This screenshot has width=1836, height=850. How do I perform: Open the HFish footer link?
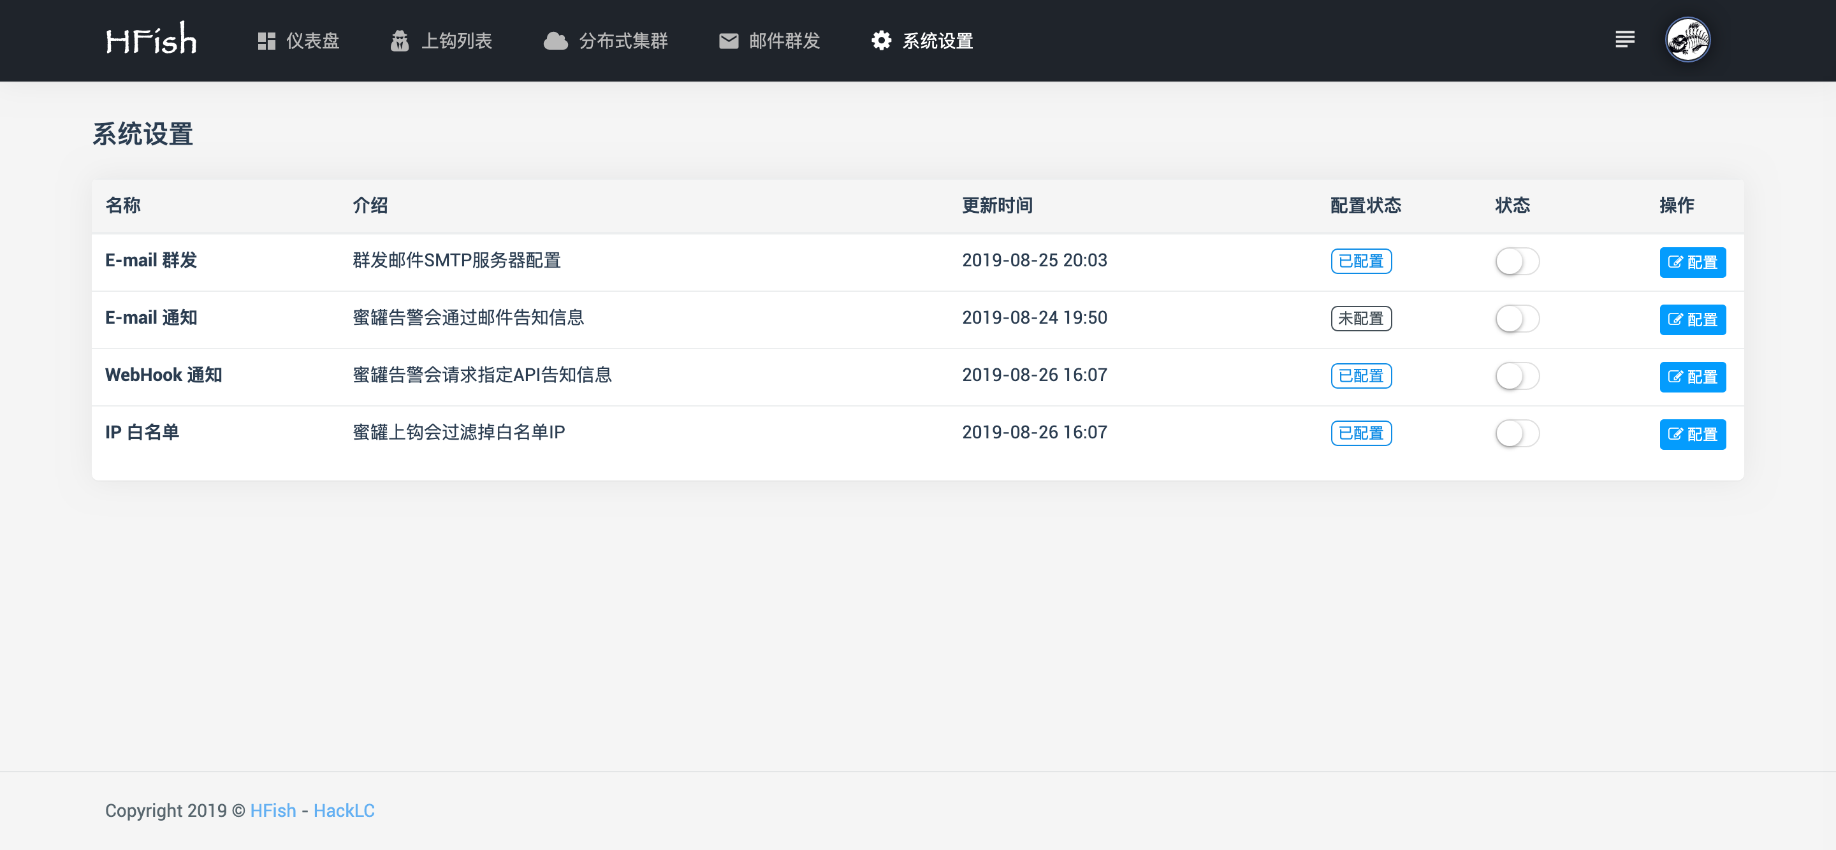pyautogui.click(x=273, y=810)
